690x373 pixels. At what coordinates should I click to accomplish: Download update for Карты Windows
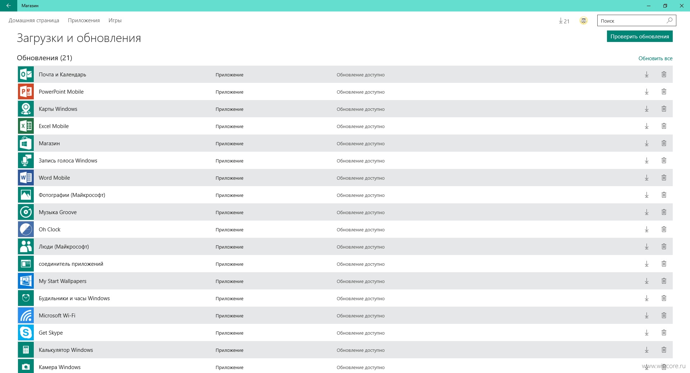pos(647,109)
